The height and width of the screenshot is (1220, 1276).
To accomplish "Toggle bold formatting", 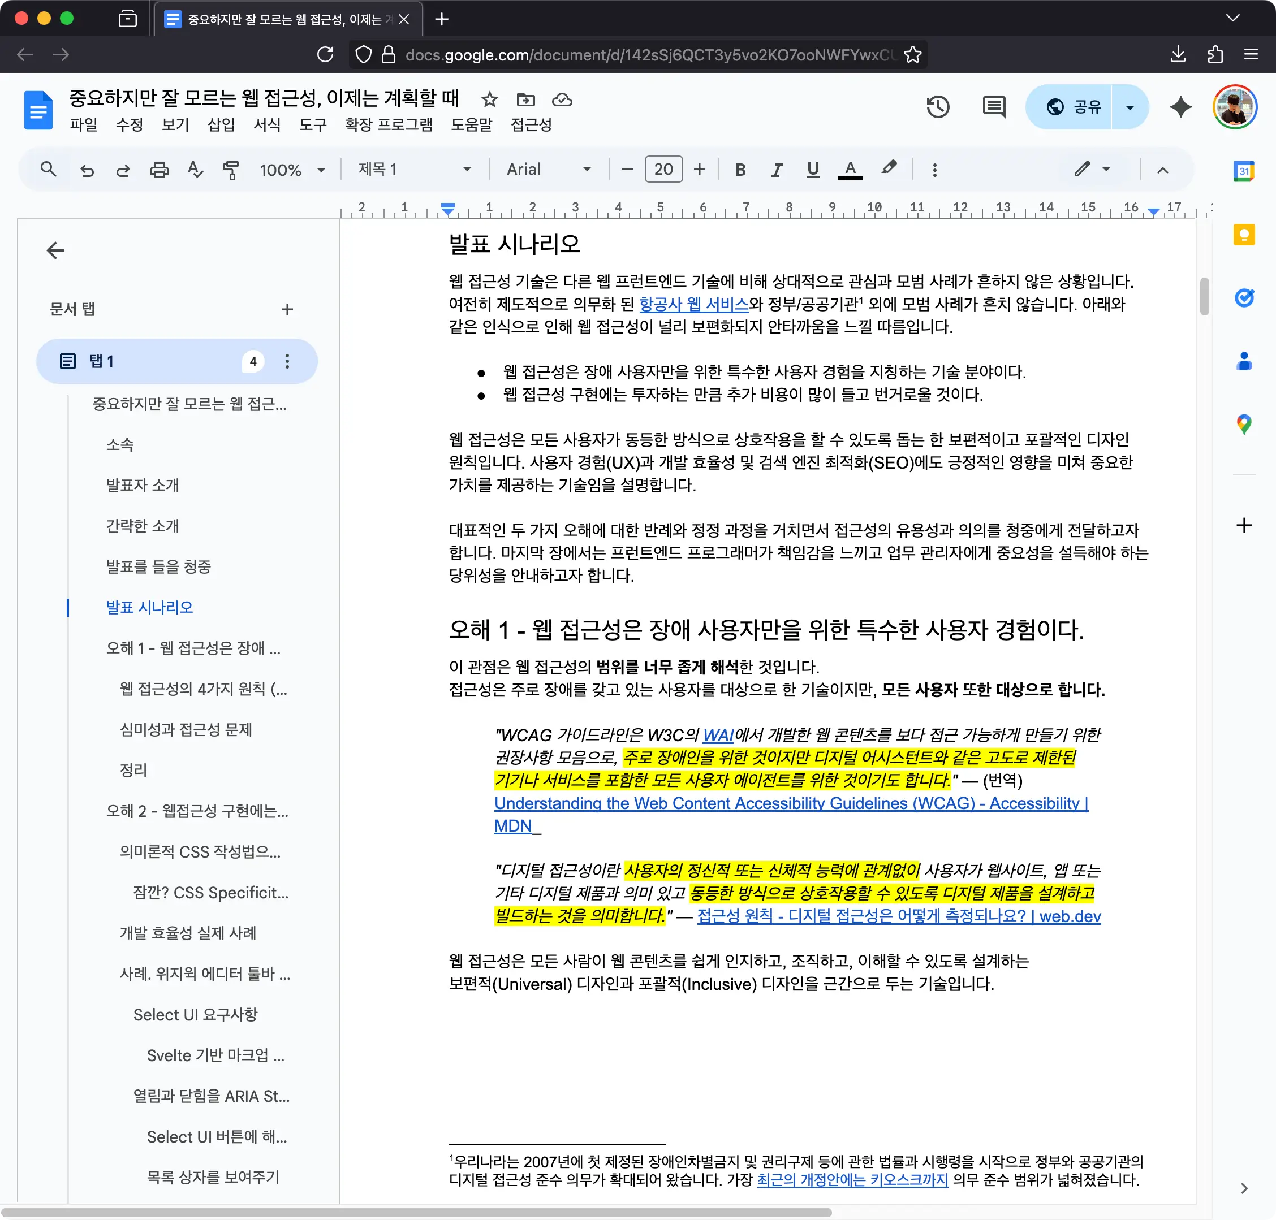I will (x=740, y=170).
